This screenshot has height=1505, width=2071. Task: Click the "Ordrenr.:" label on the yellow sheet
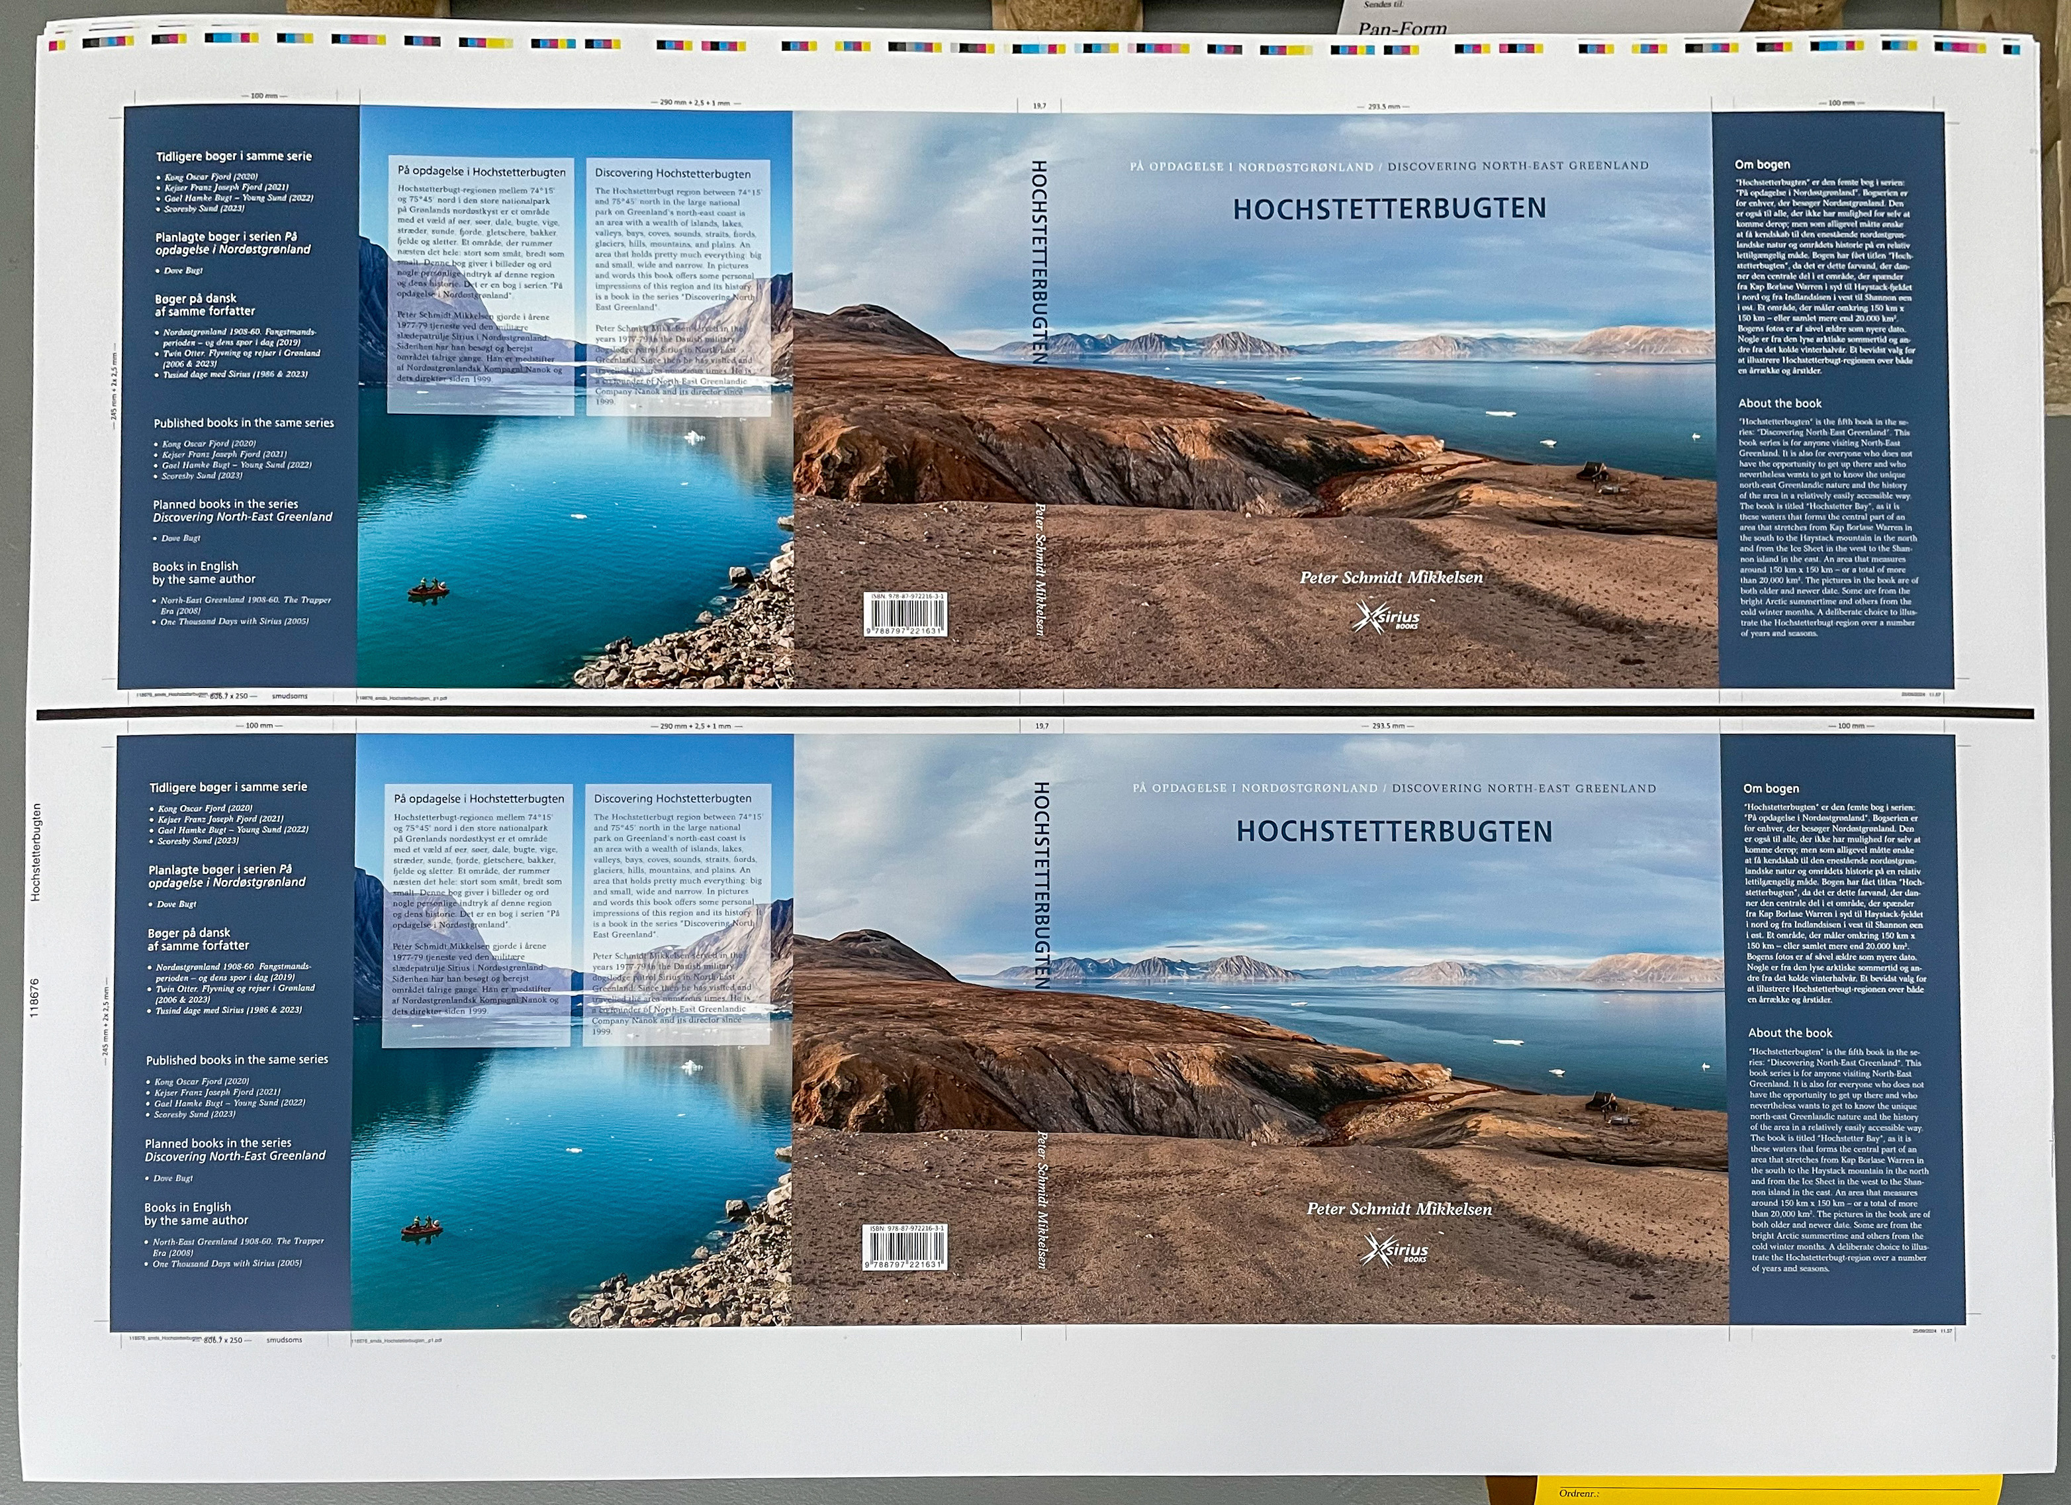tap(1579, 1494)
